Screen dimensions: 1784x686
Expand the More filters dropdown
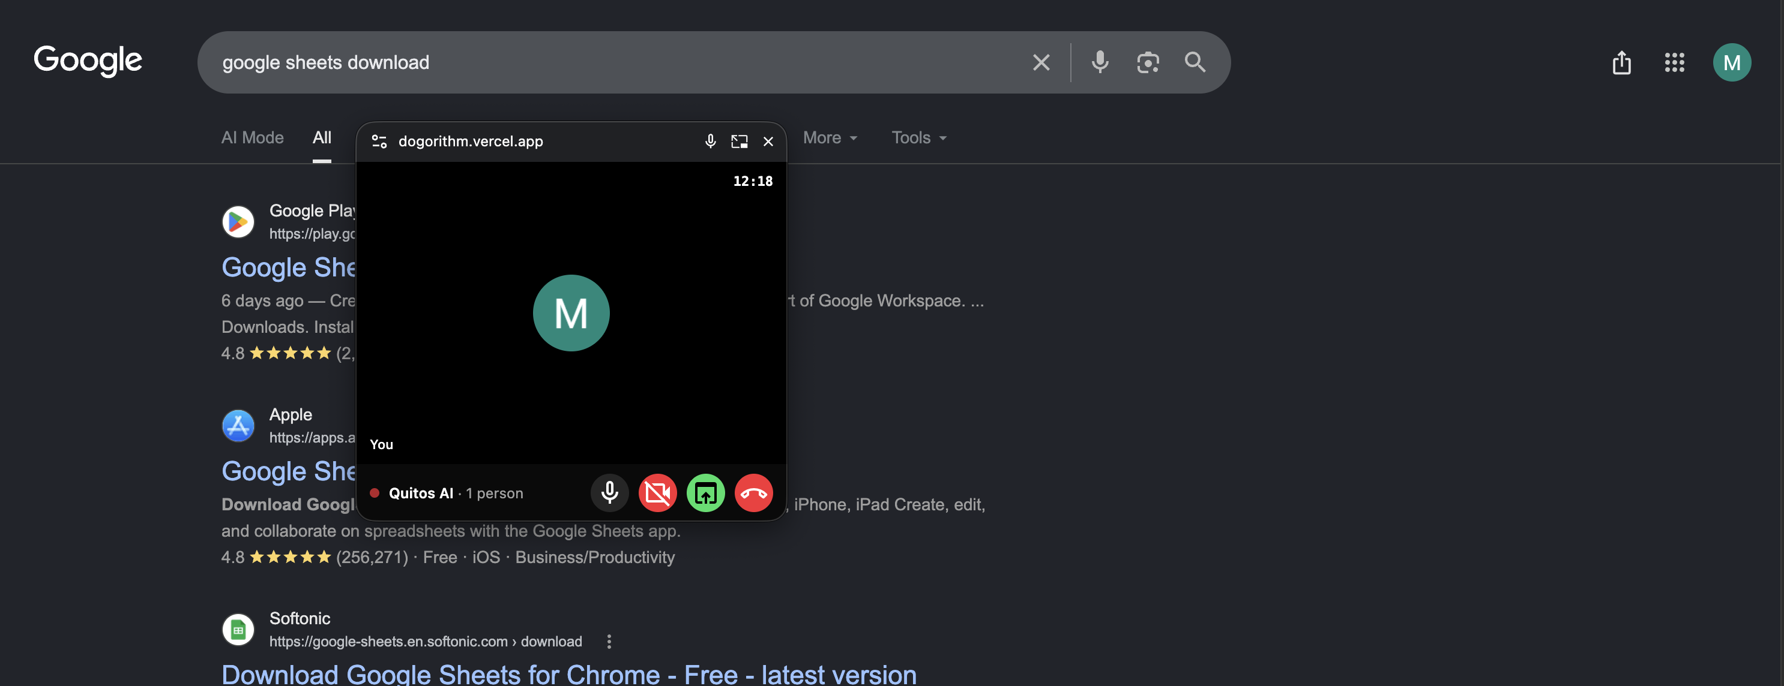[830, 137]
